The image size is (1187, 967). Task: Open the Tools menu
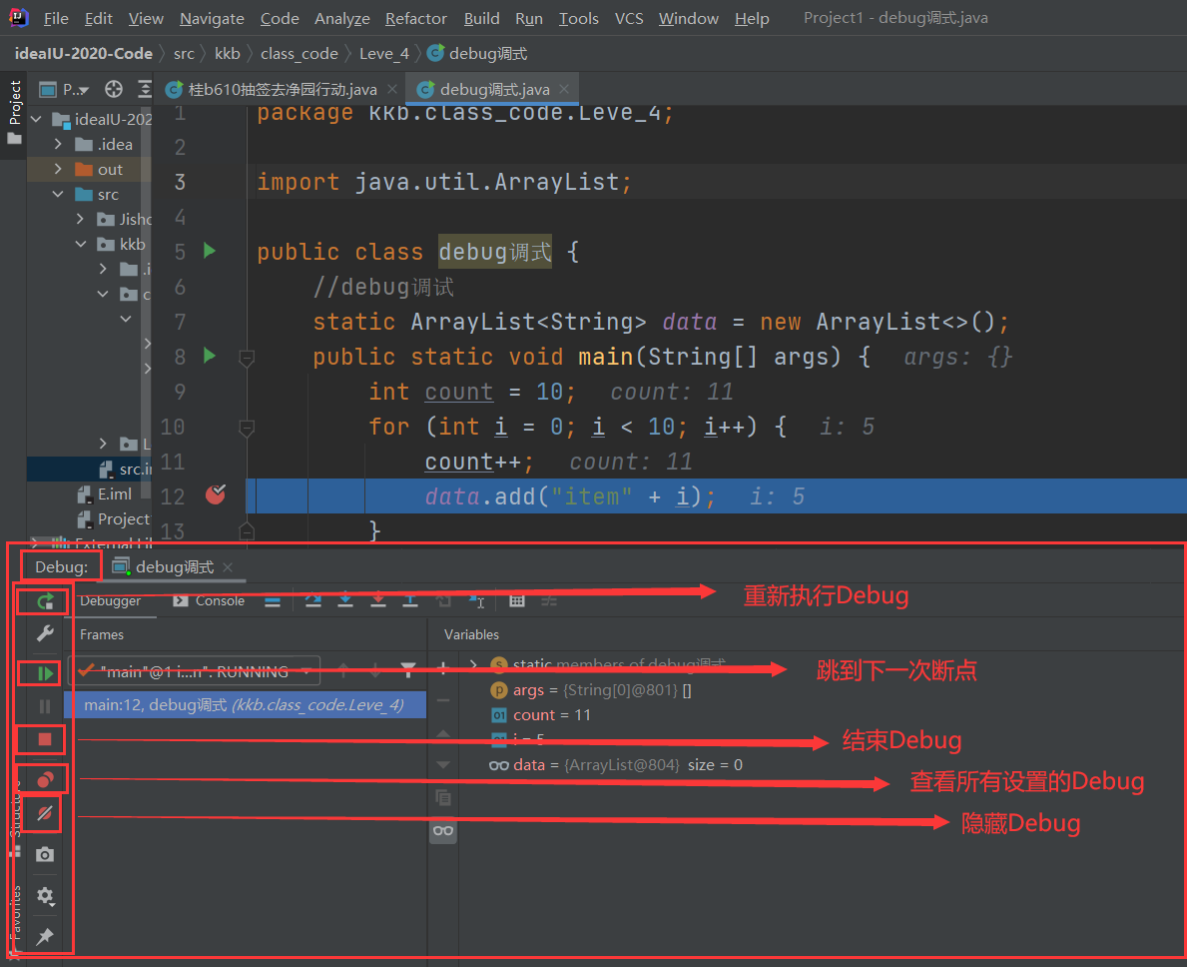pos(578,18)
